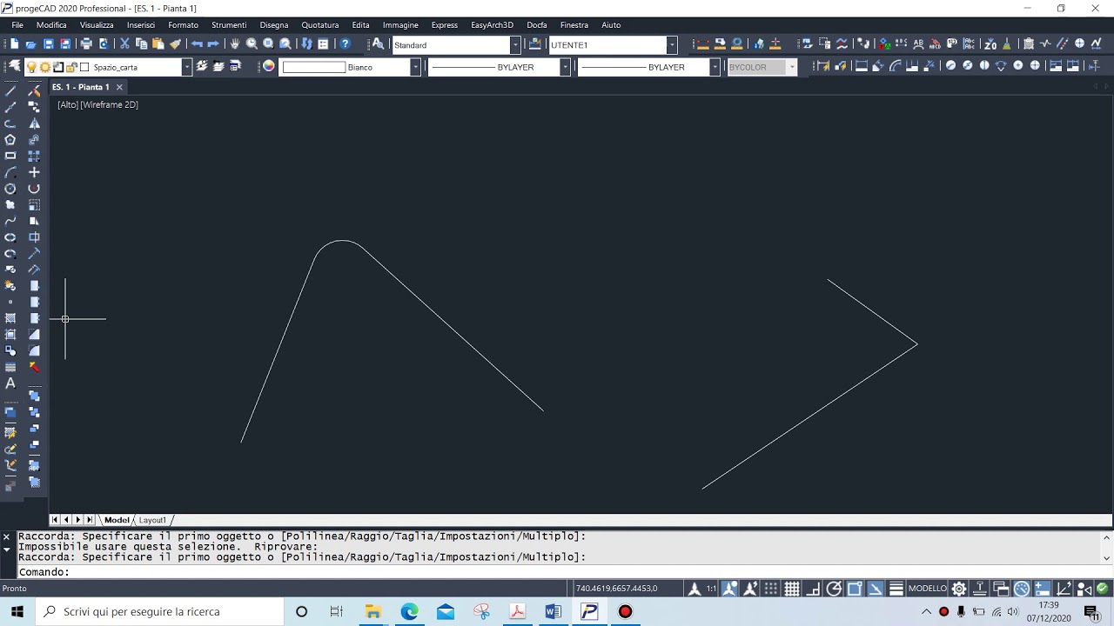Viewport: 1114px width, 626px height.
Task: Open the Windows Start menu
Action: (17, 611)
